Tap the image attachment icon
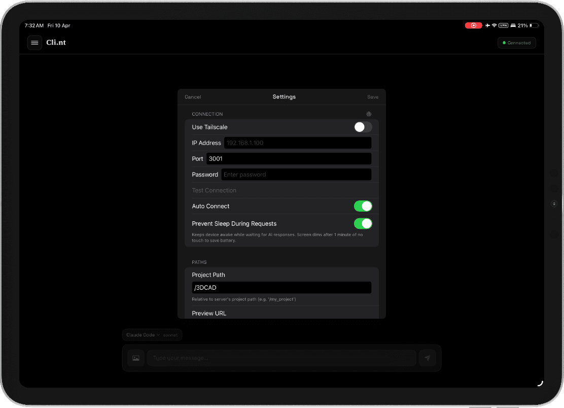Image resolution: width=564 pixels, height=408 pixels. tap(136, 358)
